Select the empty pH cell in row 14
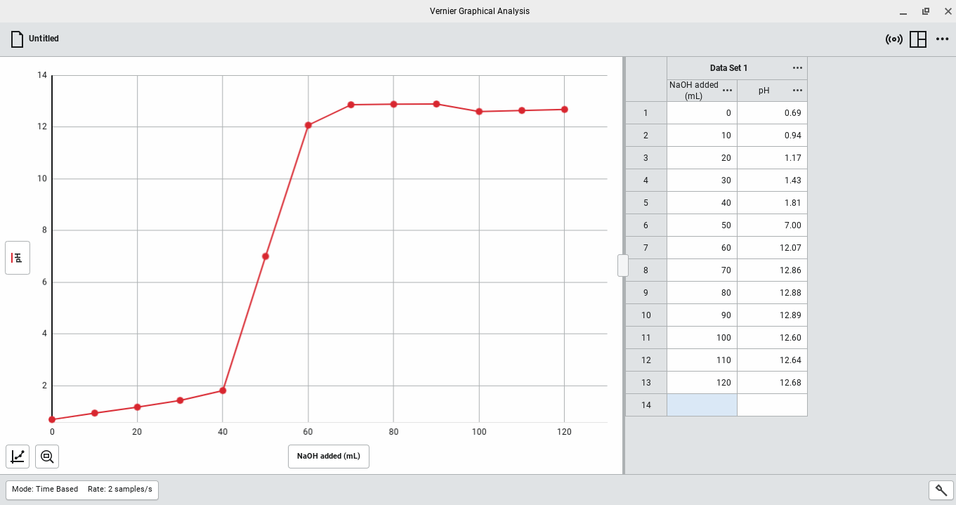This screenshot has width=956, height=505. [x=772, y=405]
